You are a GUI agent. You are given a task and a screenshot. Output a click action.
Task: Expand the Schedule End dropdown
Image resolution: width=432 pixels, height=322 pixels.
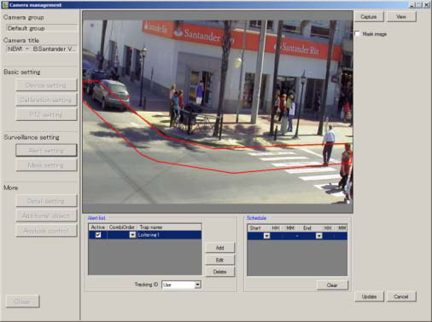(319, 236)
